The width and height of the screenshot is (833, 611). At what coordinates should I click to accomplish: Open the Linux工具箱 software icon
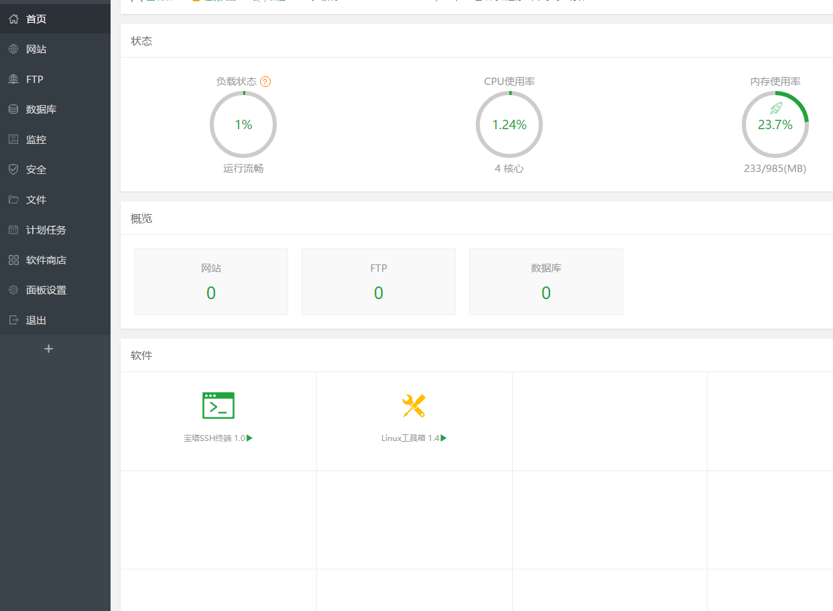coord(413,406)
